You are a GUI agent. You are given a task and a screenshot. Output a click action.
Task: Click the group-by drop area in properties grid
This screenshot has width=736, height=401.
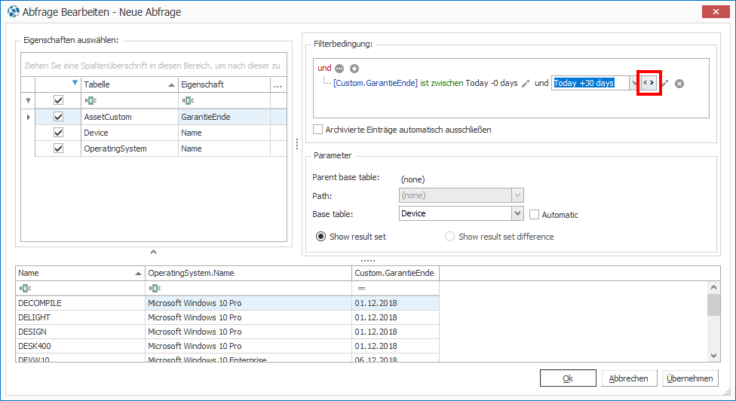pyautogui.click(x=154, y=66)
